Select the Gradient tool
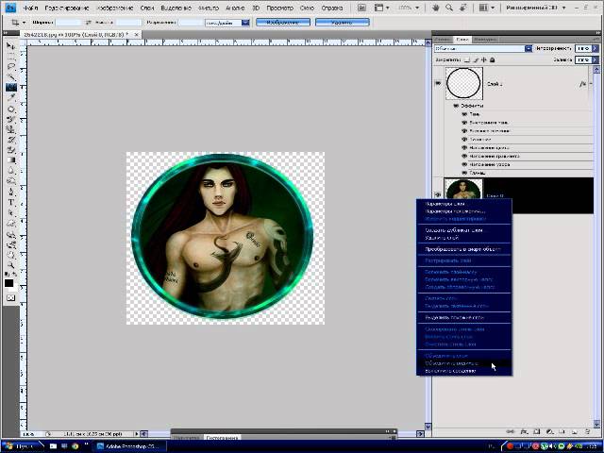The width and height of the screenshot is (604, 453). 10,161
